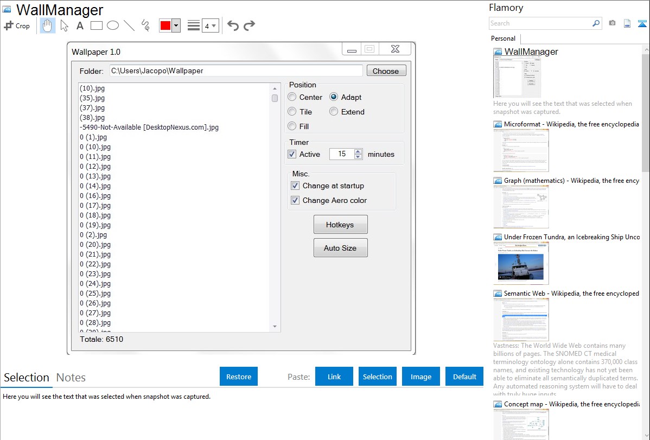Image resolution: width=650 pixels, height=440 pixels.
Task: Expand the line thickness dropdown
Action: [213, 25]
